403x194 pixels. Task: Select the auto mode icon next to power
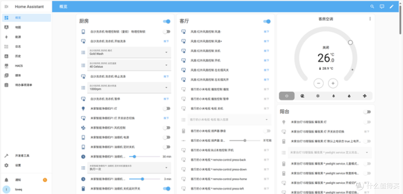[303, 96]
